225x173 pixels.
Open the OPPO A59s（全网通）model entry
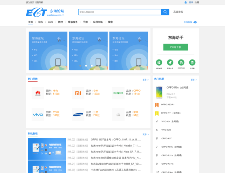[172, 147]
